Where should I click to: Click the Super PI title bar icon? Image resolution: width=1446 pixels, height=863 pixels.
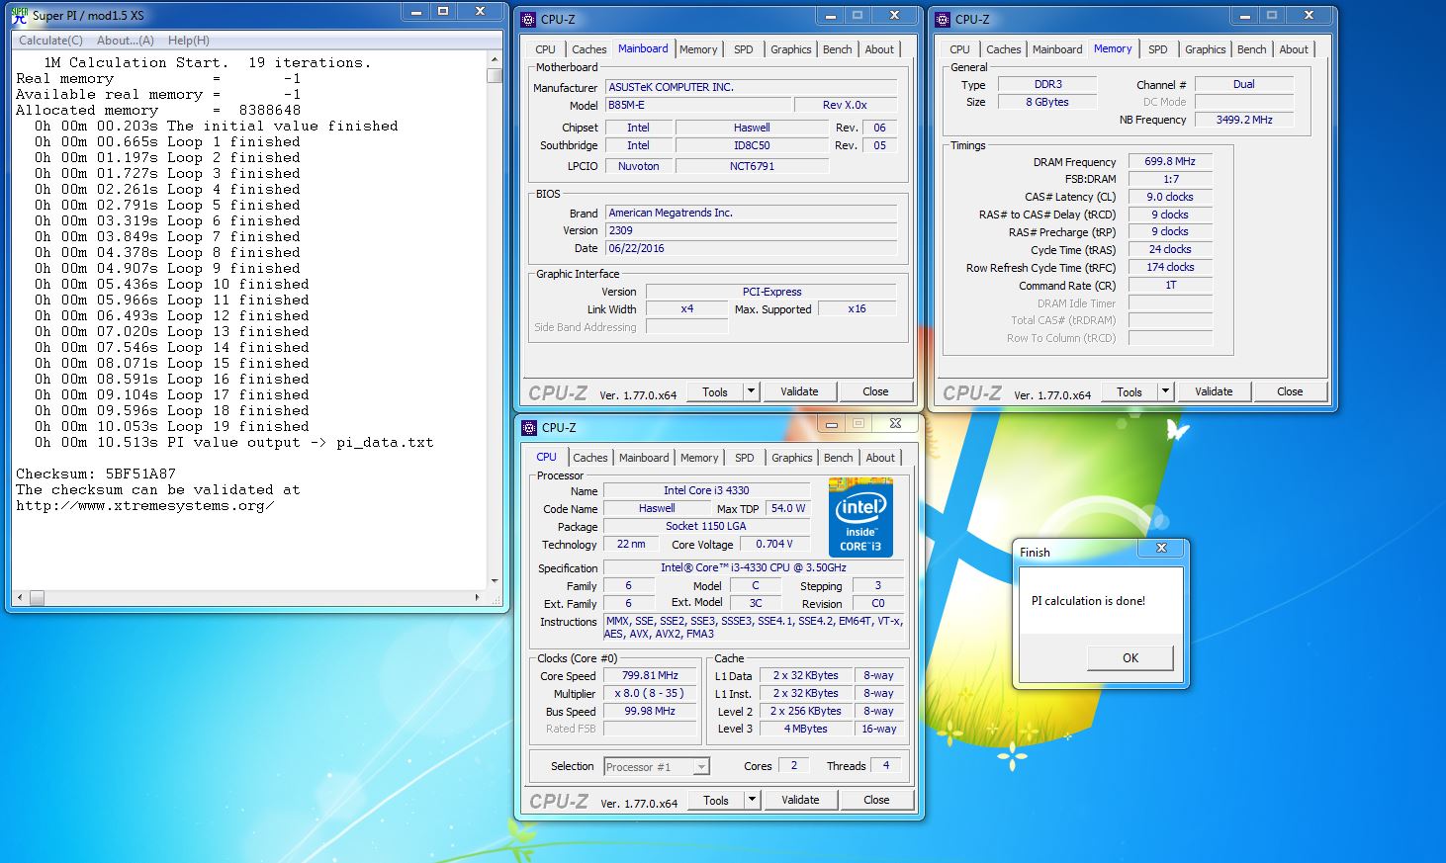click(x=19, y=16)
